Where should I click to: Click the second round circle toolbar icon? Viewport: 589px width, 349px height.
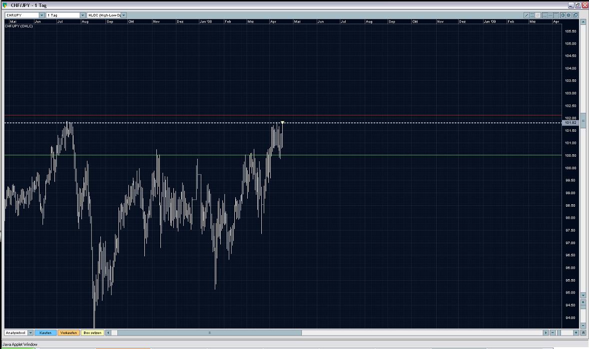coord(569,15)
